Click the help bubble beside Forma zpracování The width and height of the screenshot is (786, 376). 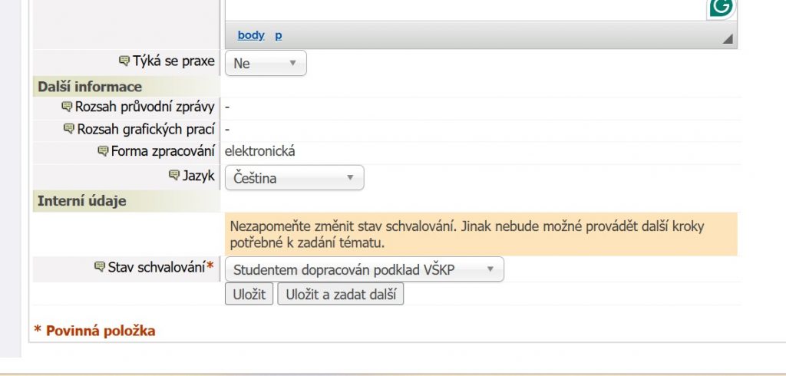click(103, 151)
